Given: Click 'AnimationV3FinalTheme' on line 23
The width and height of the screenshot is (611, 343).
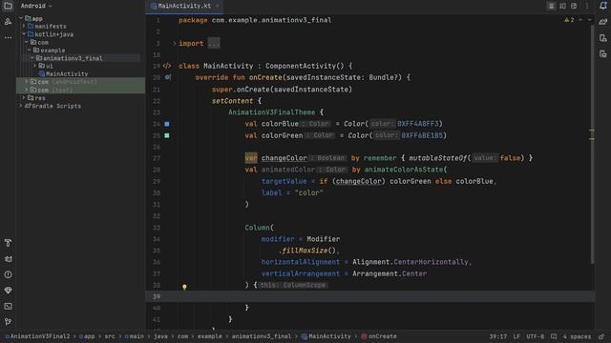Looking at the screenshot, I should [271, 112].
